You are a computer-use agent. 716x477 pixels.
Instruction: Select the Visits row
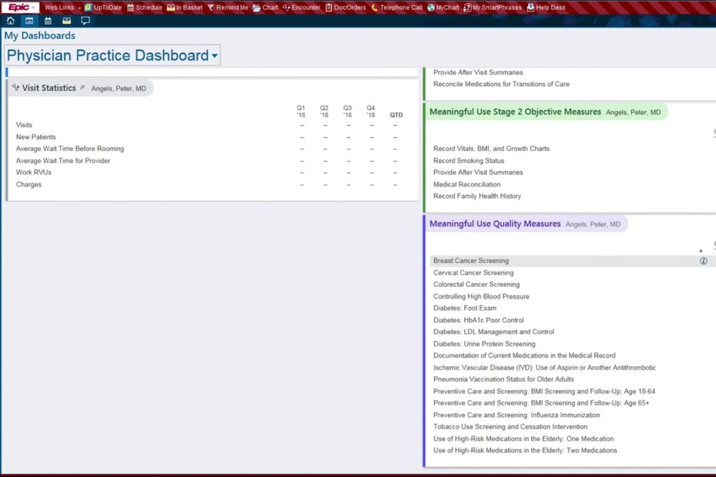(x=212, y=125)
